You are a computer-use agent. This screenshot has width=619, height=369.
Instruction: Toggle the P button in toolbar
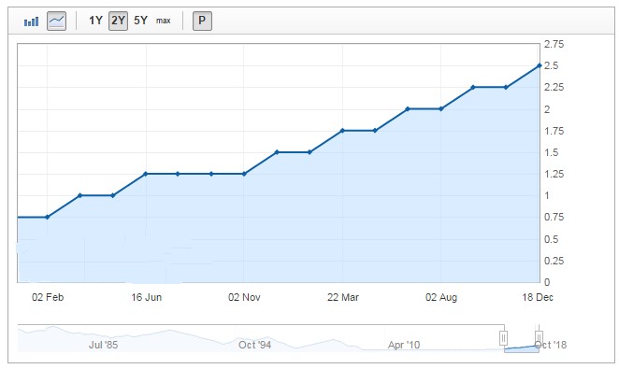[x=202, y=21]
